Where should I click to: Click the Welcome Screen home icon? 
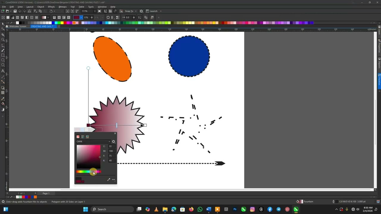point(7,26)
